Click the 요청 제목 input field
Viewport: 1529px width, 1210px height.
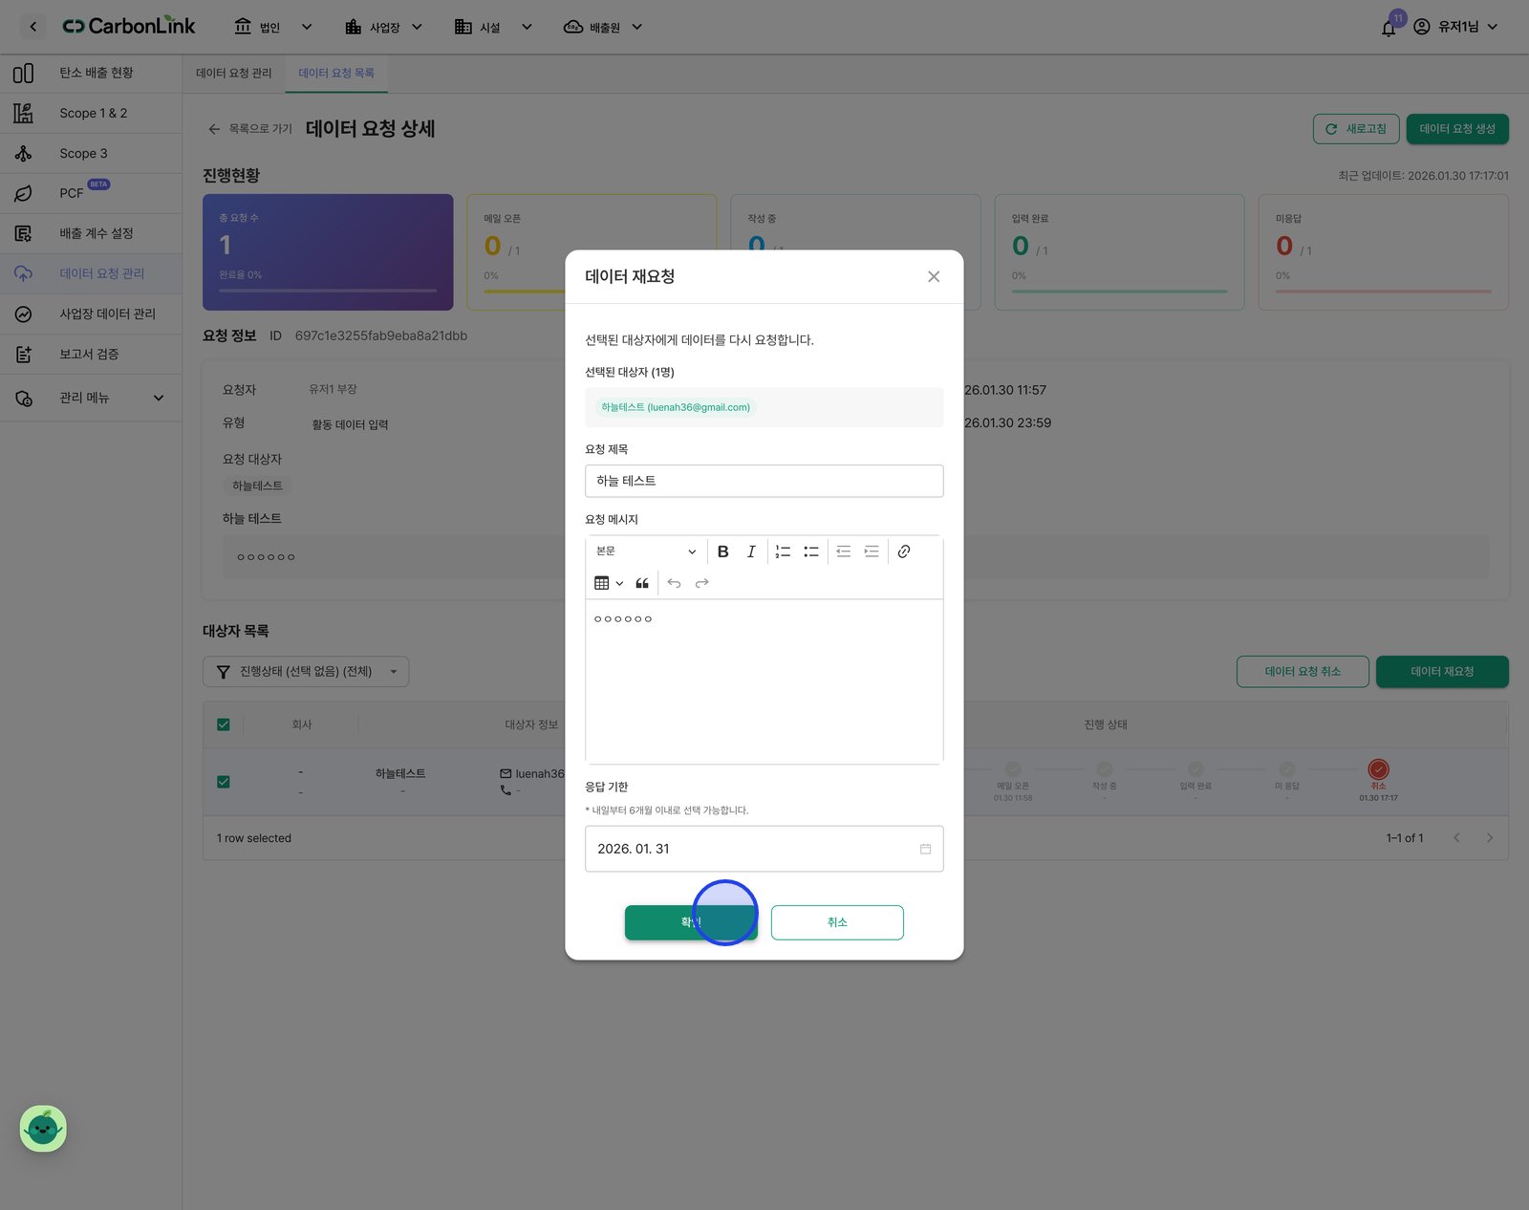(764, 481)
